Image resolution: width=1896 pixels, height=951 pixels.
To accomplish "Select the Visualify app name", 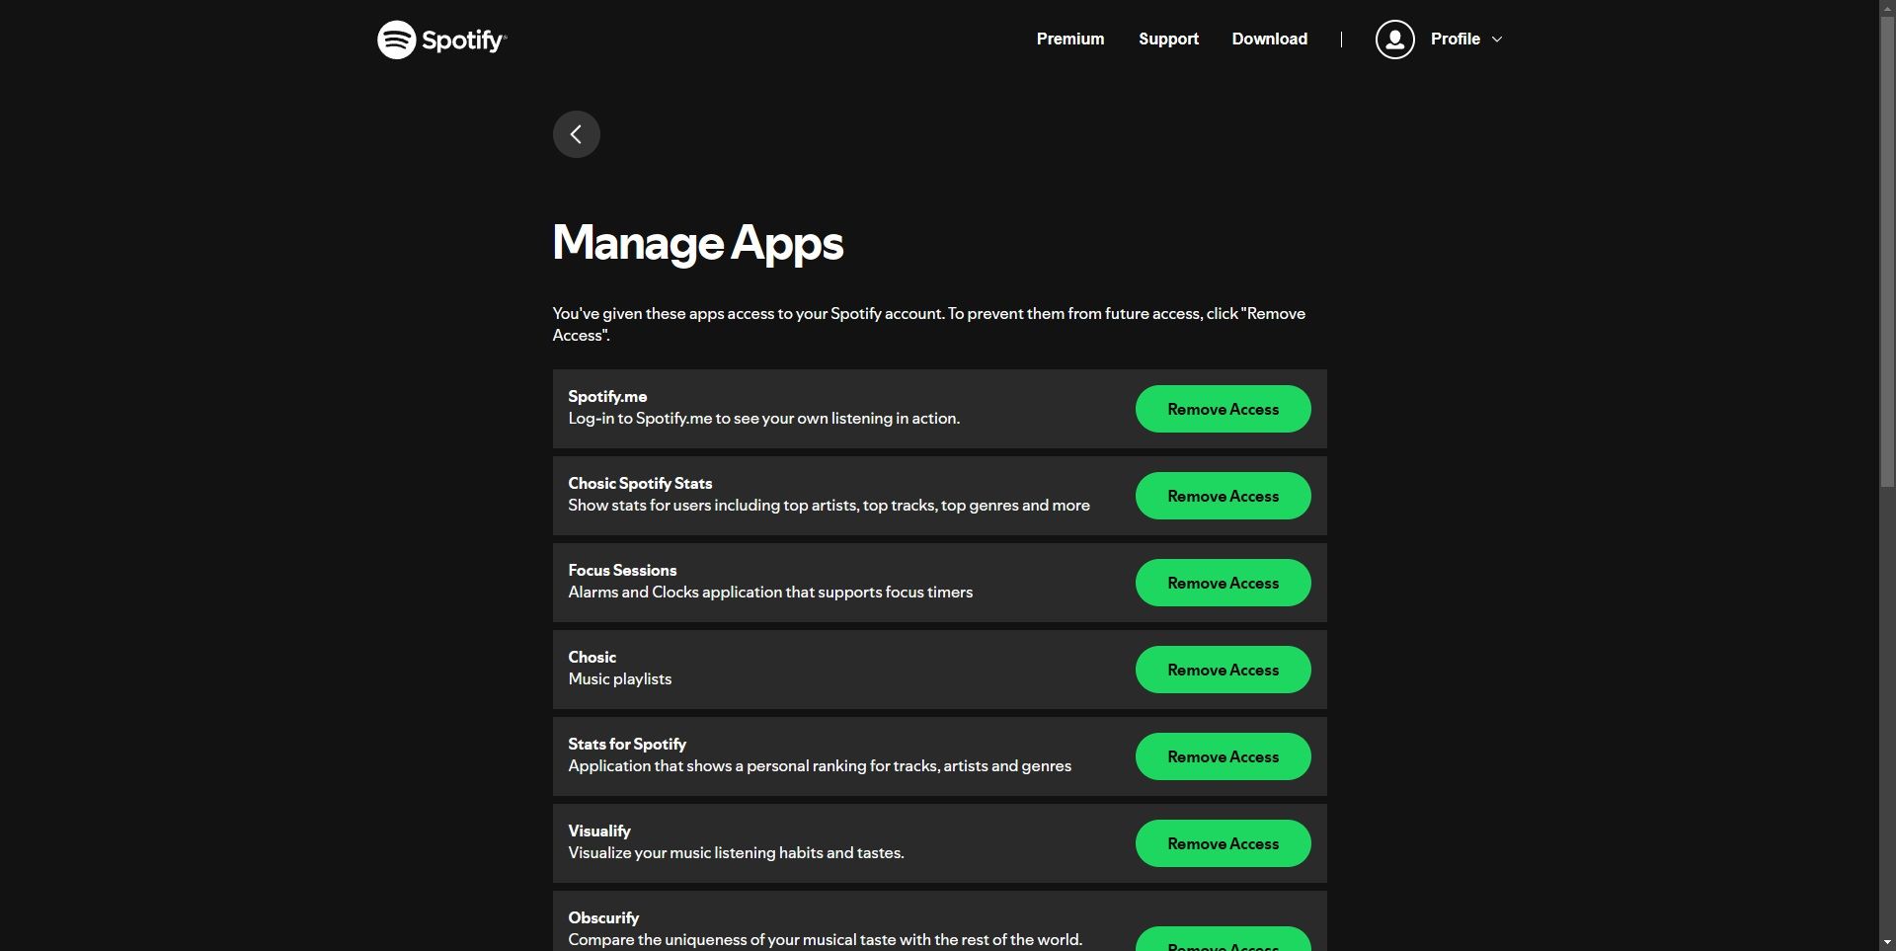I will click(x=599, y=831).
